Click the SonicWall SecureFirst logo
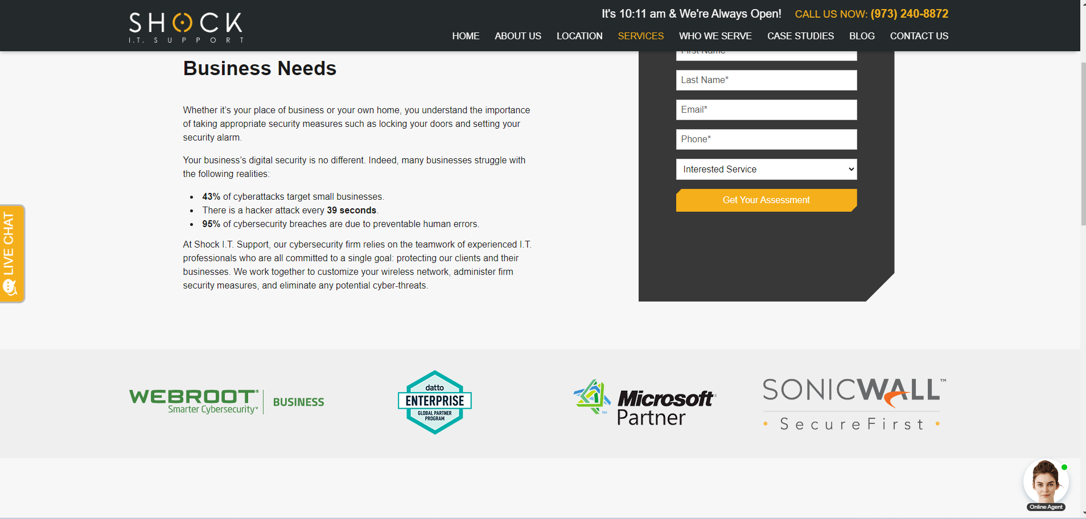Viewport: 1086px width, 519px height. (854, 404)
